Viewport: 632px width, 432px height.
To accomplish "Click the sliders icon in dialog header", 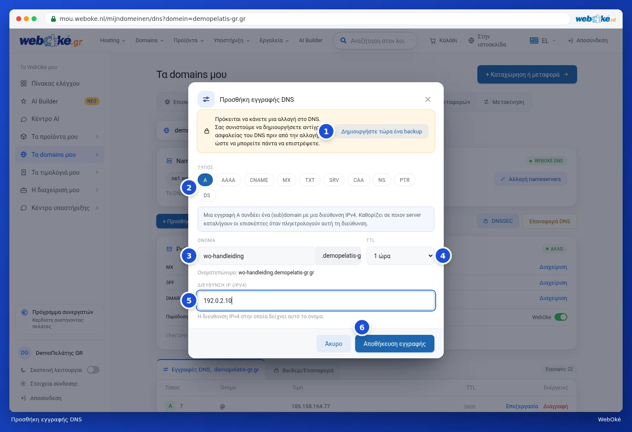I will click(206, 99).
